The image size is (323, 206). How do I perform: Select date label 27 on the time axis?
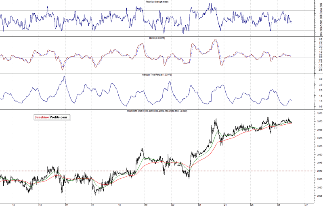[x=306, y=204]
